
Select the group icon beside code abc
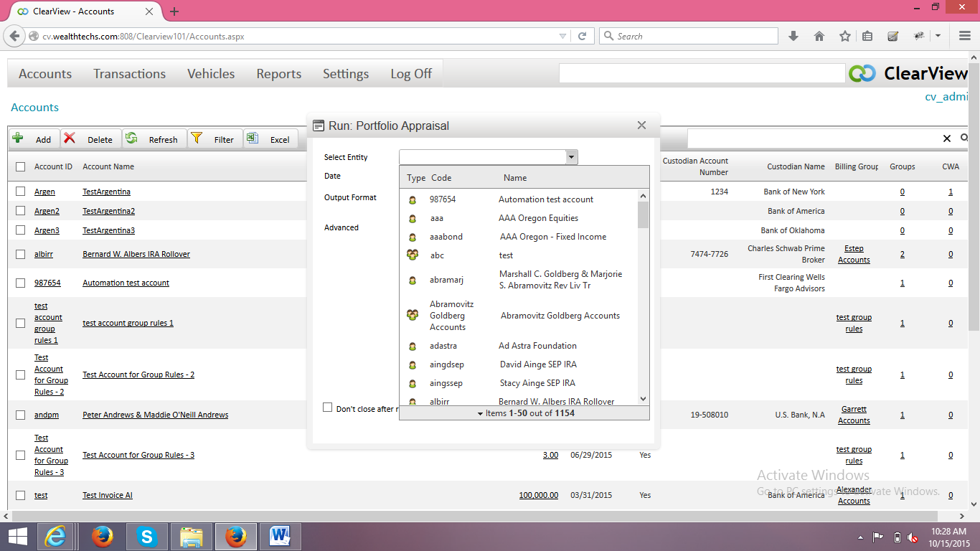413,255
